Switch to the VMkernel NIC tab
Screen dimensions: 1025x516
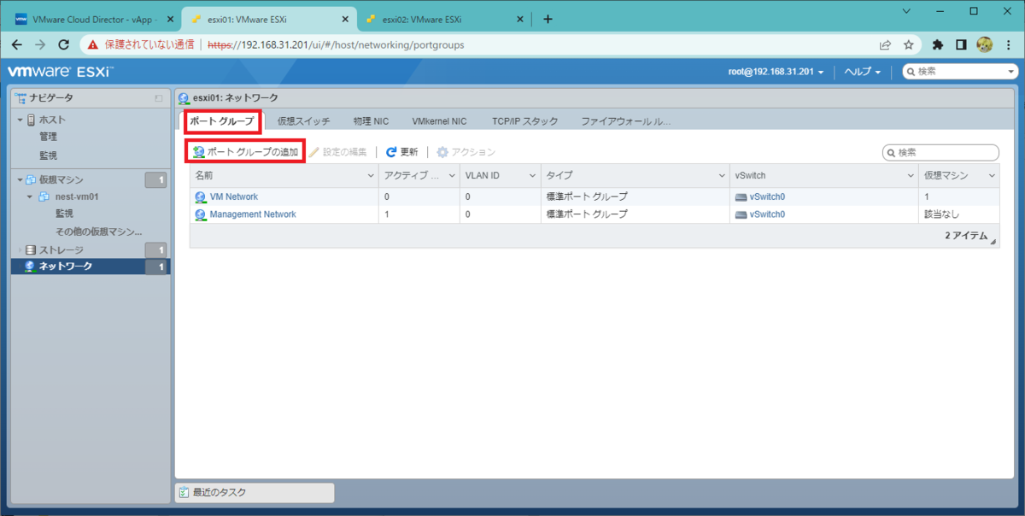tap(439, 121)
